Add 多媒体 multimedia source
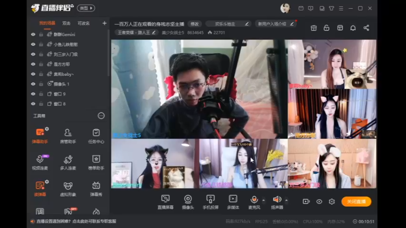This screenshot has width=406, height=228. [x=233, y=202]
